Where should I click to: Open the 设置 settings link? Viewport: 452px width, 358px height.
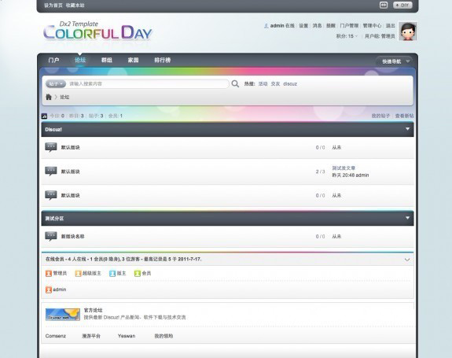(x=303, y=26)
